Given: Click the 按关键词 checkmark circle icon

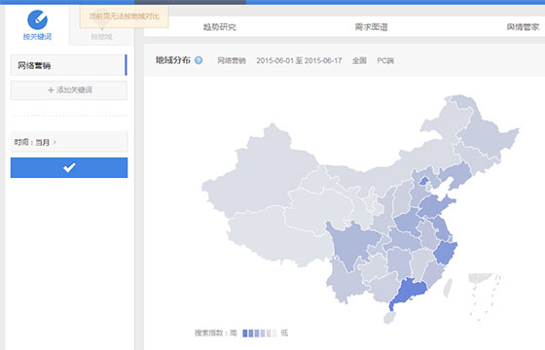Looking at the screenshot, I should click(37, 19).
